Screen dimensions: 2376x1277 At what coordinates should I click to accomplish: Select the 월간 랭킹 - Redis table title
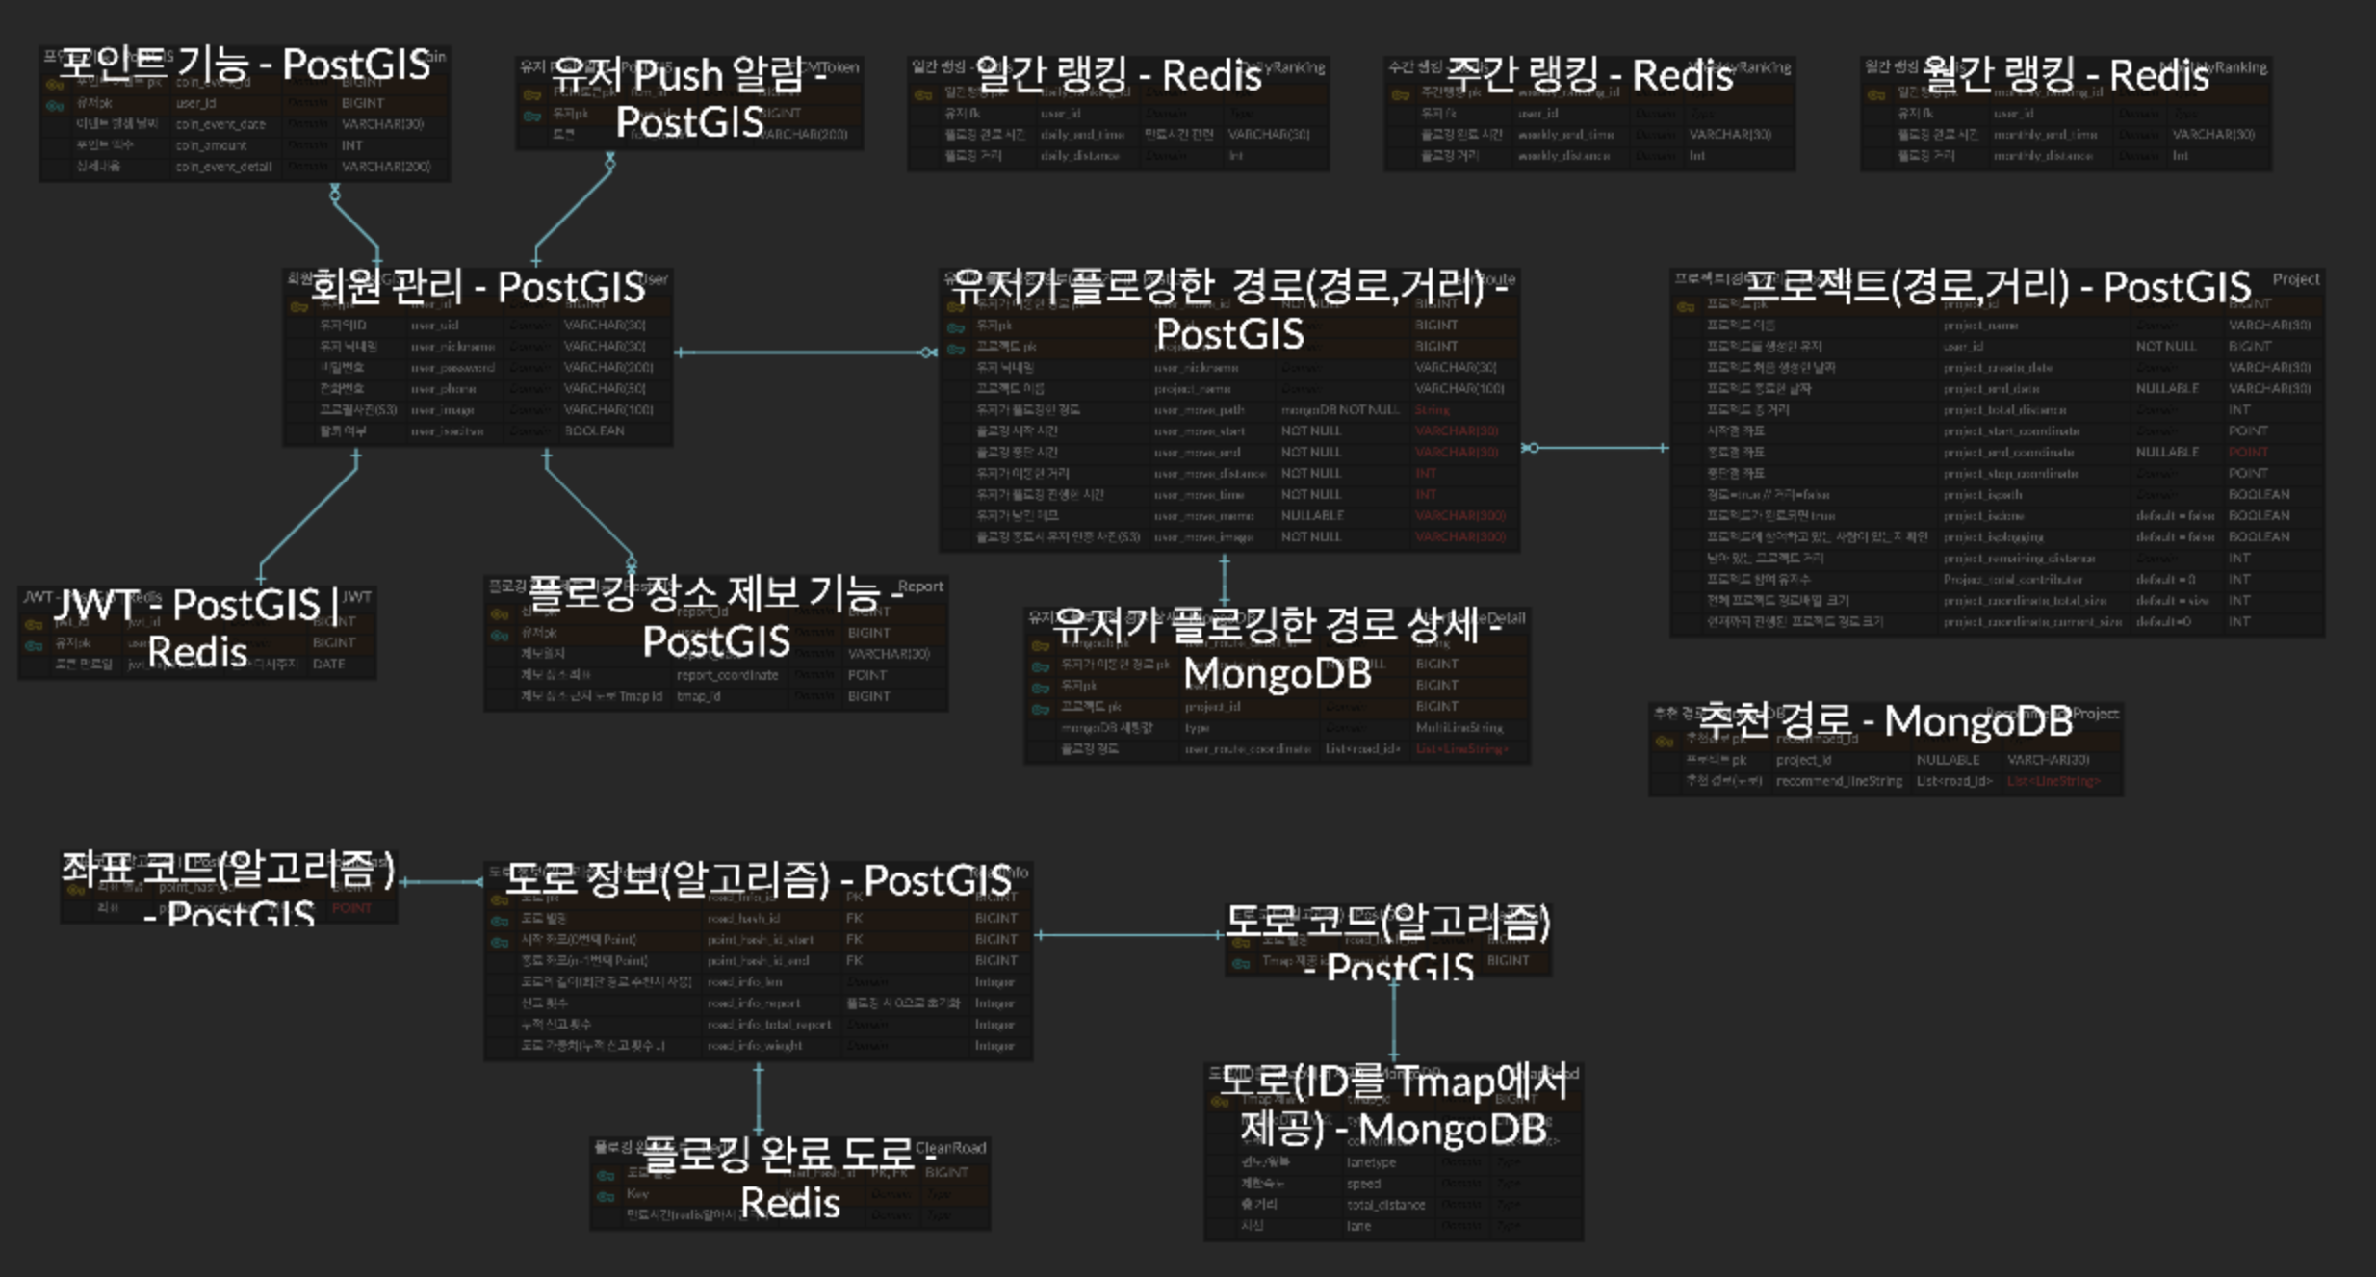point(2065,75)
